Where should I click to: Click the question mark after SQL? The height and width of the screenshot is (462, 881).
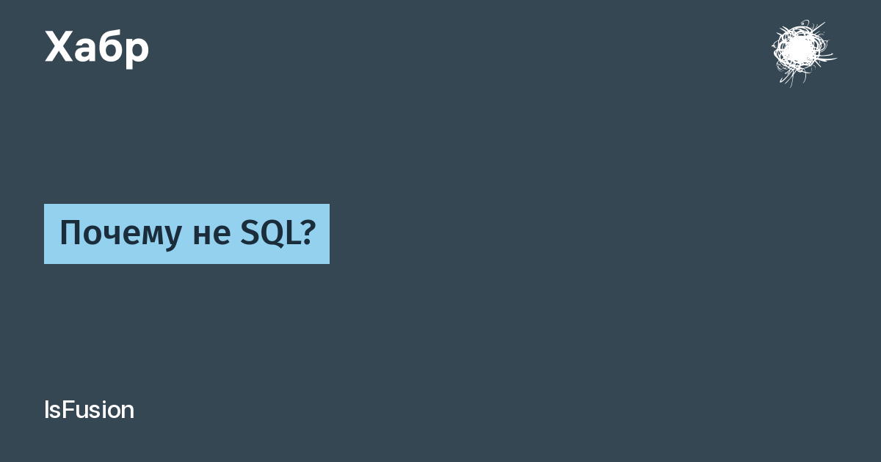tap(308, 233)
